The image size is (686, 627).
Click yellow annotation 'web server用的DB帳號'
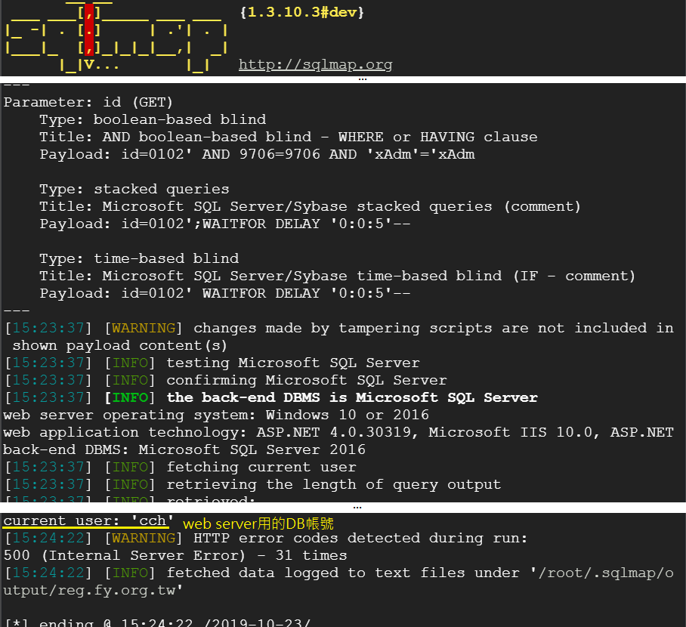[258, 524]
